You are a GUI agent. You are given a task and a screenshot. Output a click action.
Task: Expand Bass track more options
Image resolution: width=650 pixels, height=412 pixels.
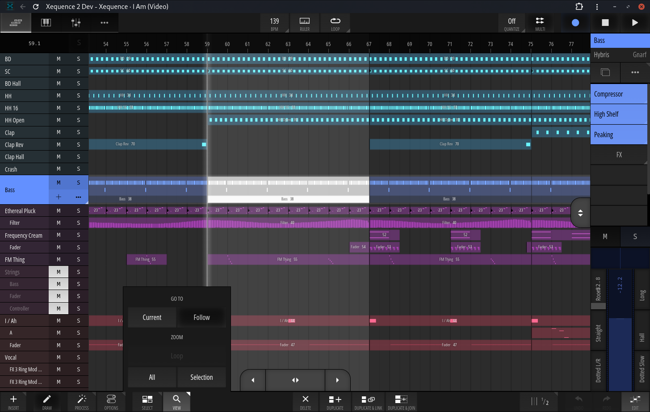pos(79,197)
